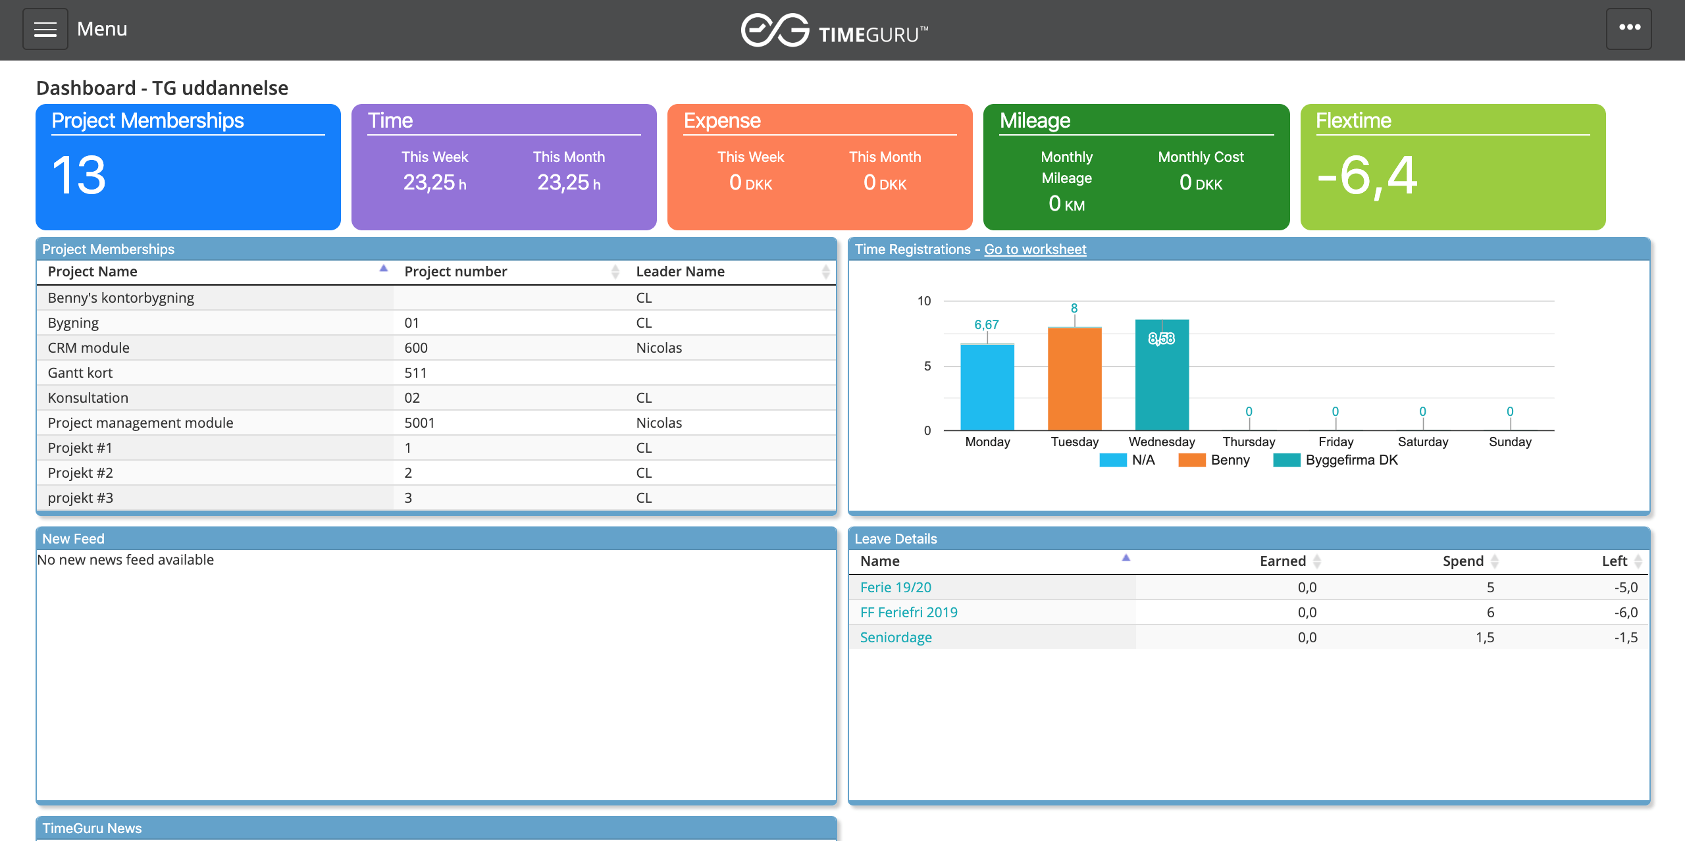The width and height of the screenshot is (1685, 841).
Task: Click leader Nicolas in CRM module row
Action: pyautogui.click(x=659, y=348)
